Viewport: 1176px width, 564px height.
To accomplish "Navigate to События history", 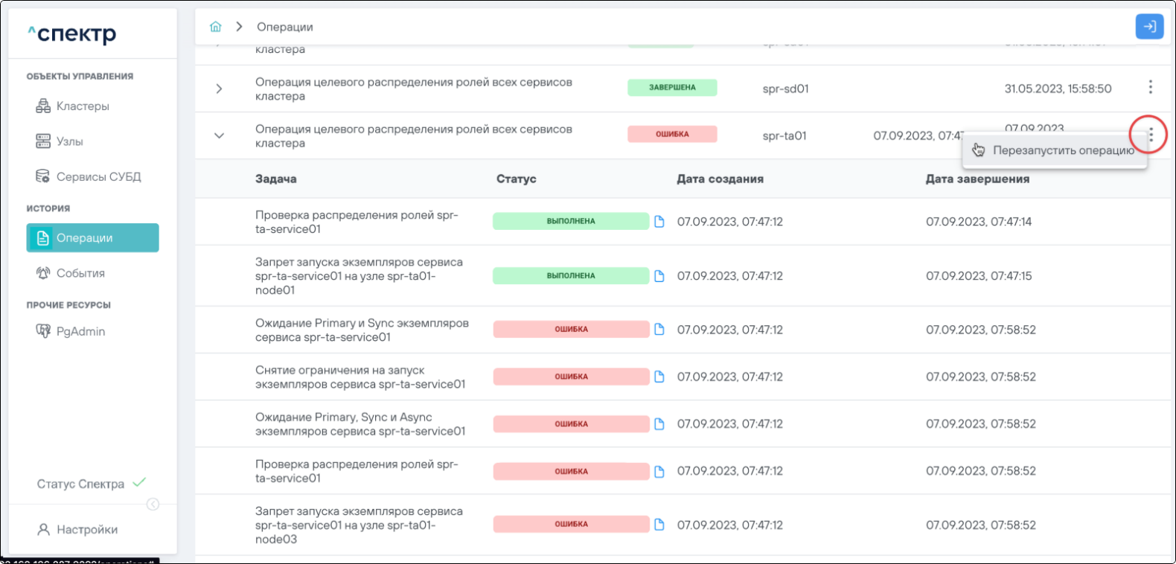I will [x=80, y=273].
